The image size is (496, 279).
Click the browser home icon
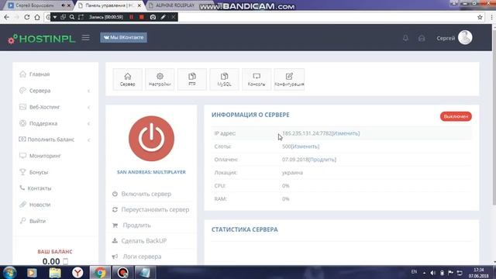[37, 17]
